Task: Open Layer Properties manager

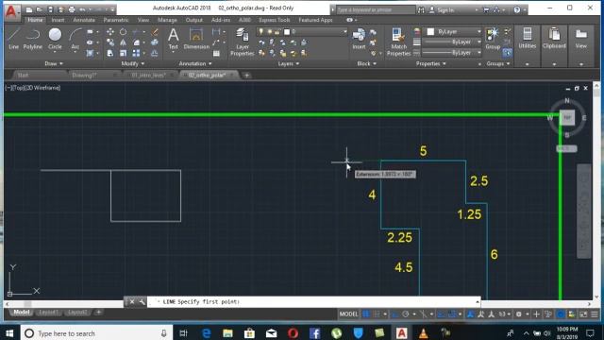Action: [243, 42]
